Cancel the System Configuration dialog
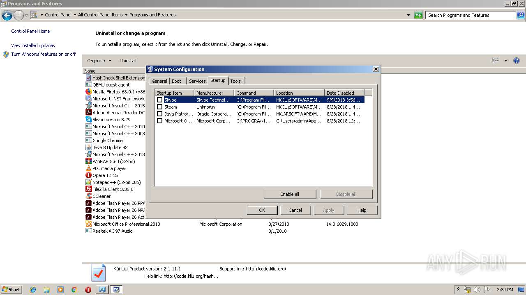 (x=295, y=210)
